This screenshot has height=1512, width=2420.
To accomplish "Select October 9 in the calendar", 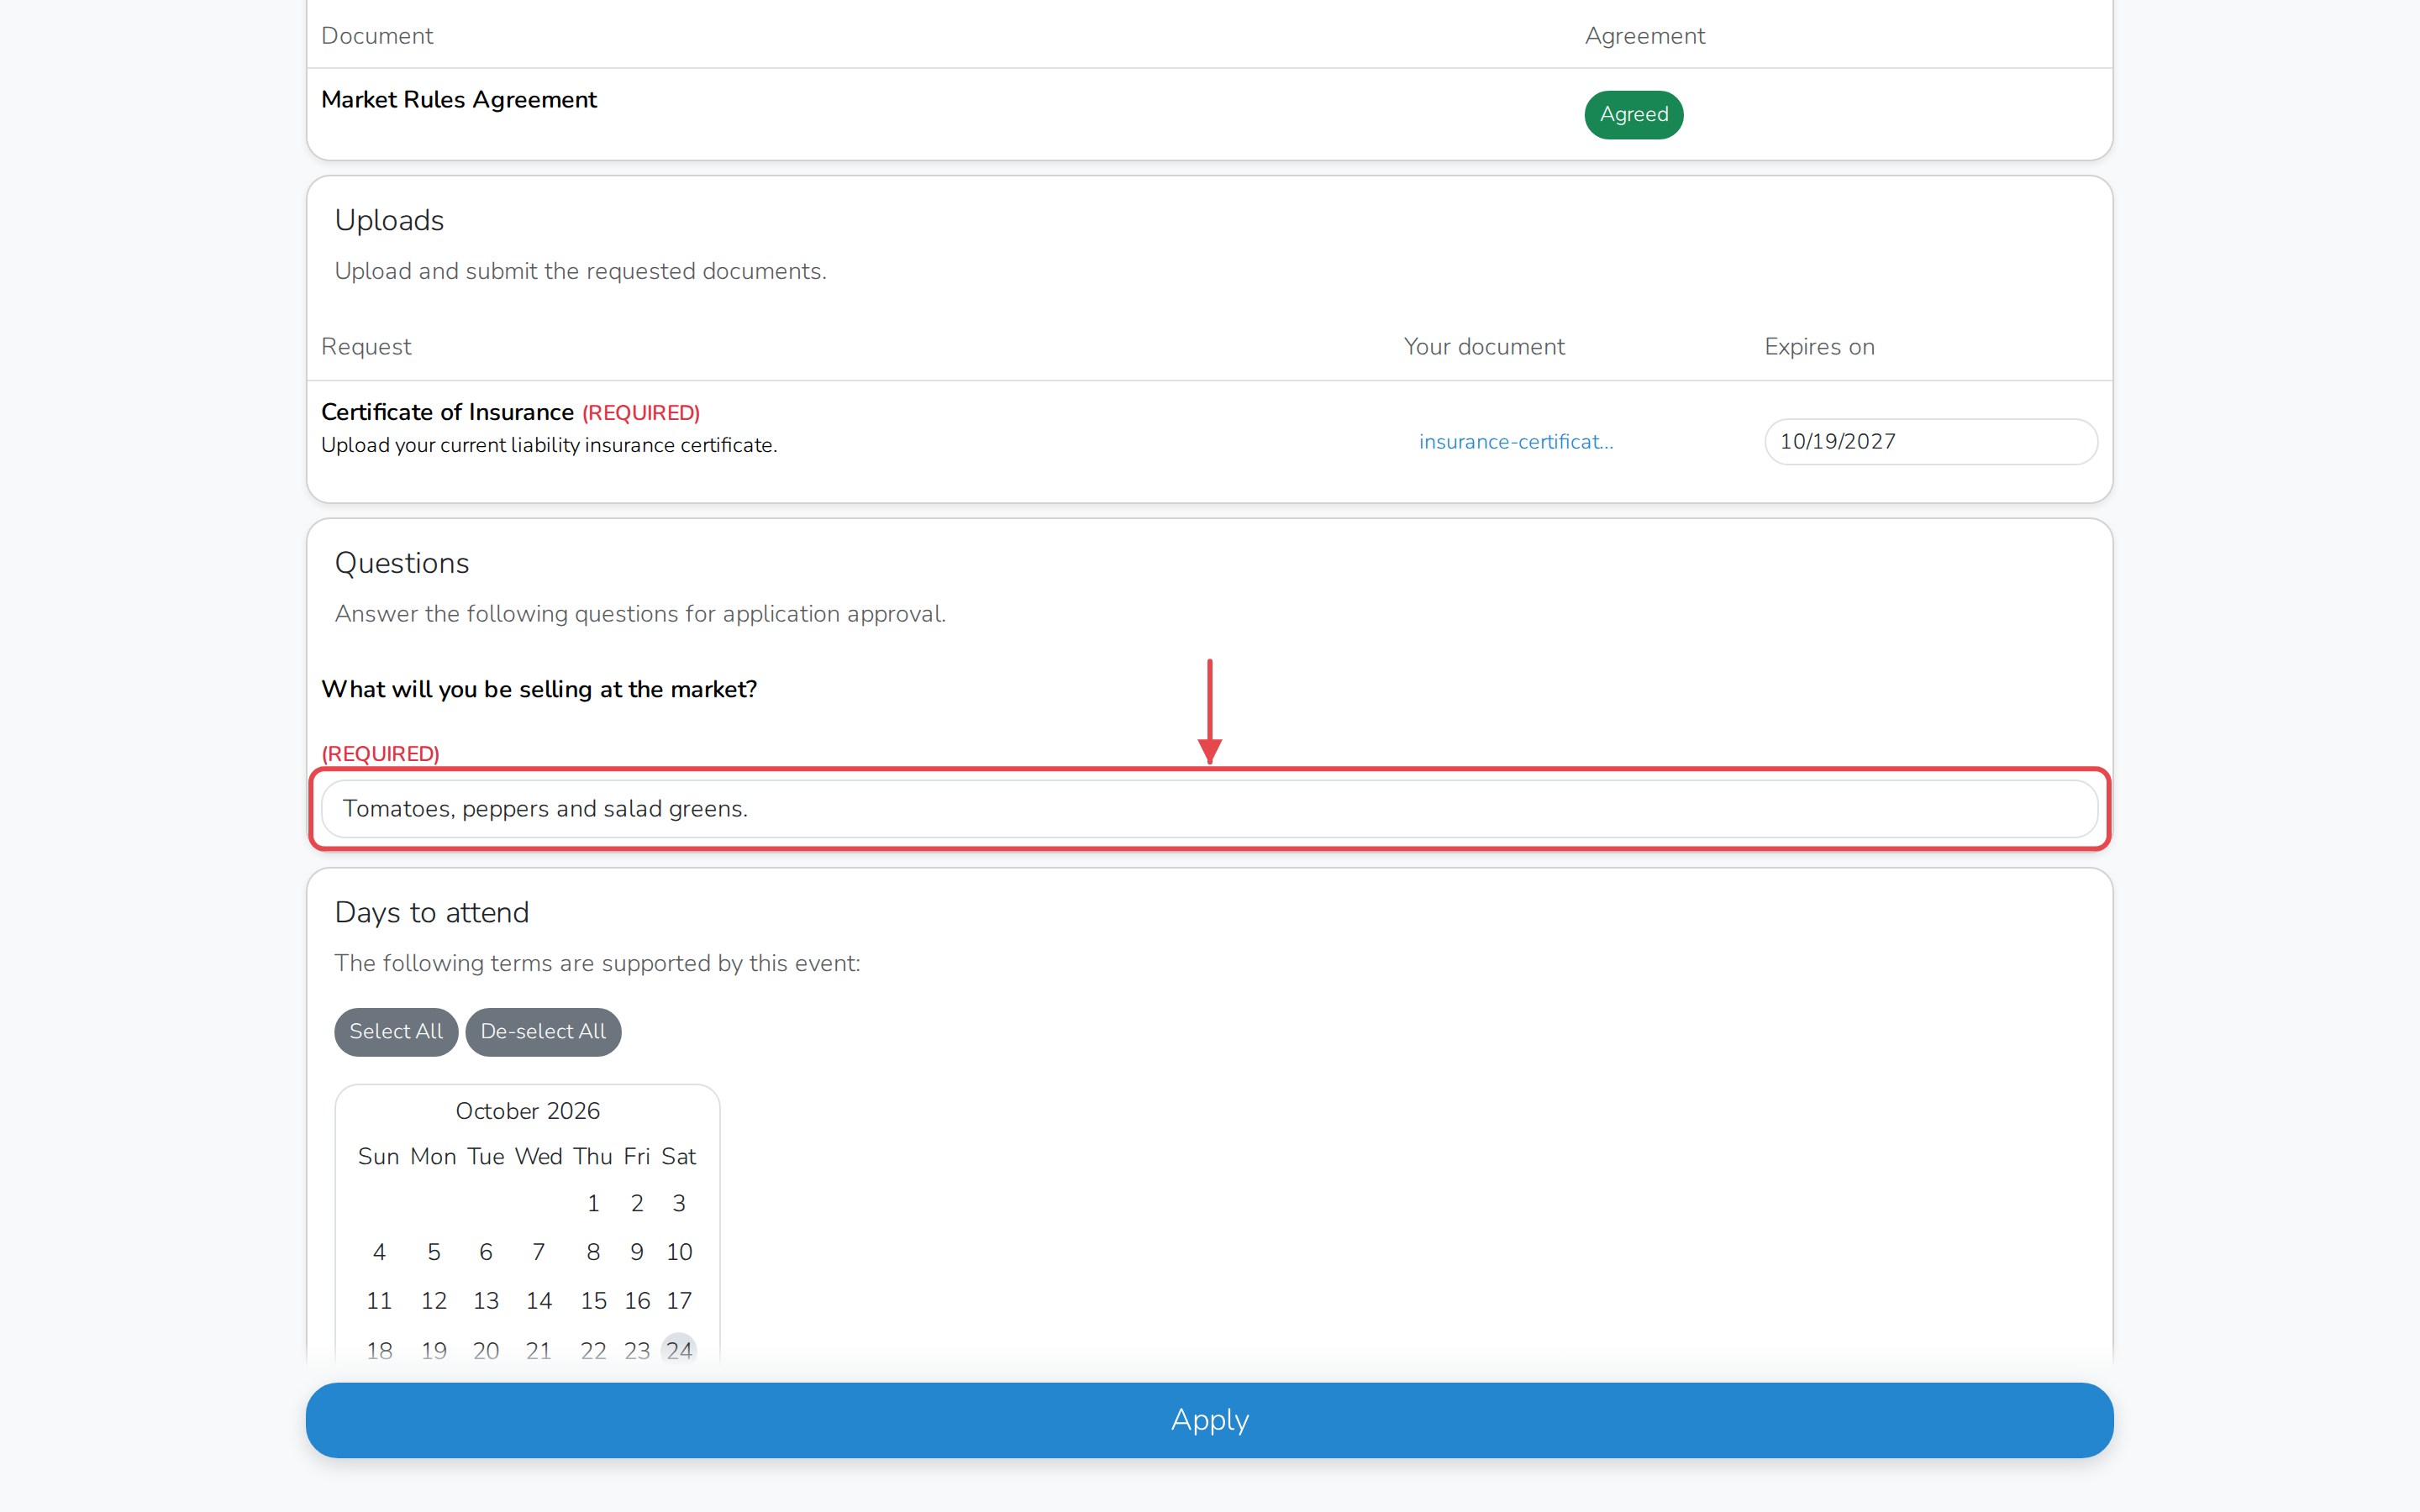I will (637, 1252).
